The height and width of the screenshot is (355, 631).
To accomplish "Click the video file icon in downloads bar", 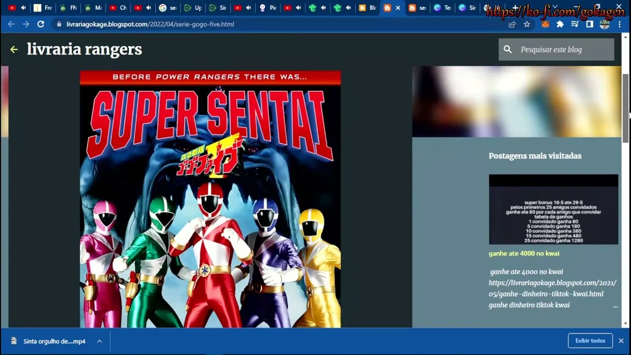I will click(x=14, y=341).
